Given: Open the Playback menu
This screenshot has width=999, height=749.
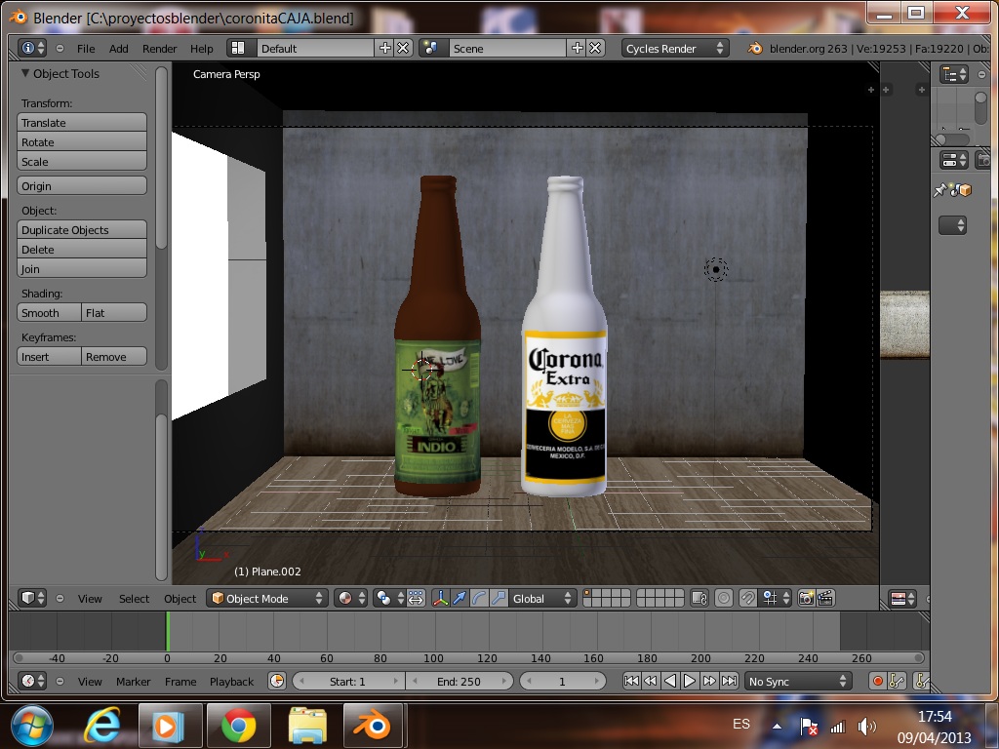Looking at the screenshot, I should [231, 682].
